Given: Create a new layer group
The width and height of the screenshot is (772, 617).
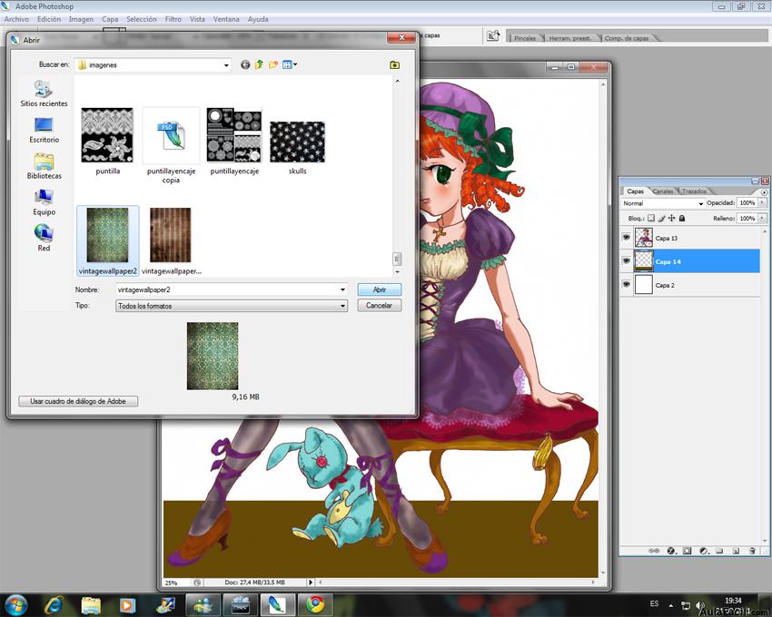Looking at the screenshot, I should point(719,551).
